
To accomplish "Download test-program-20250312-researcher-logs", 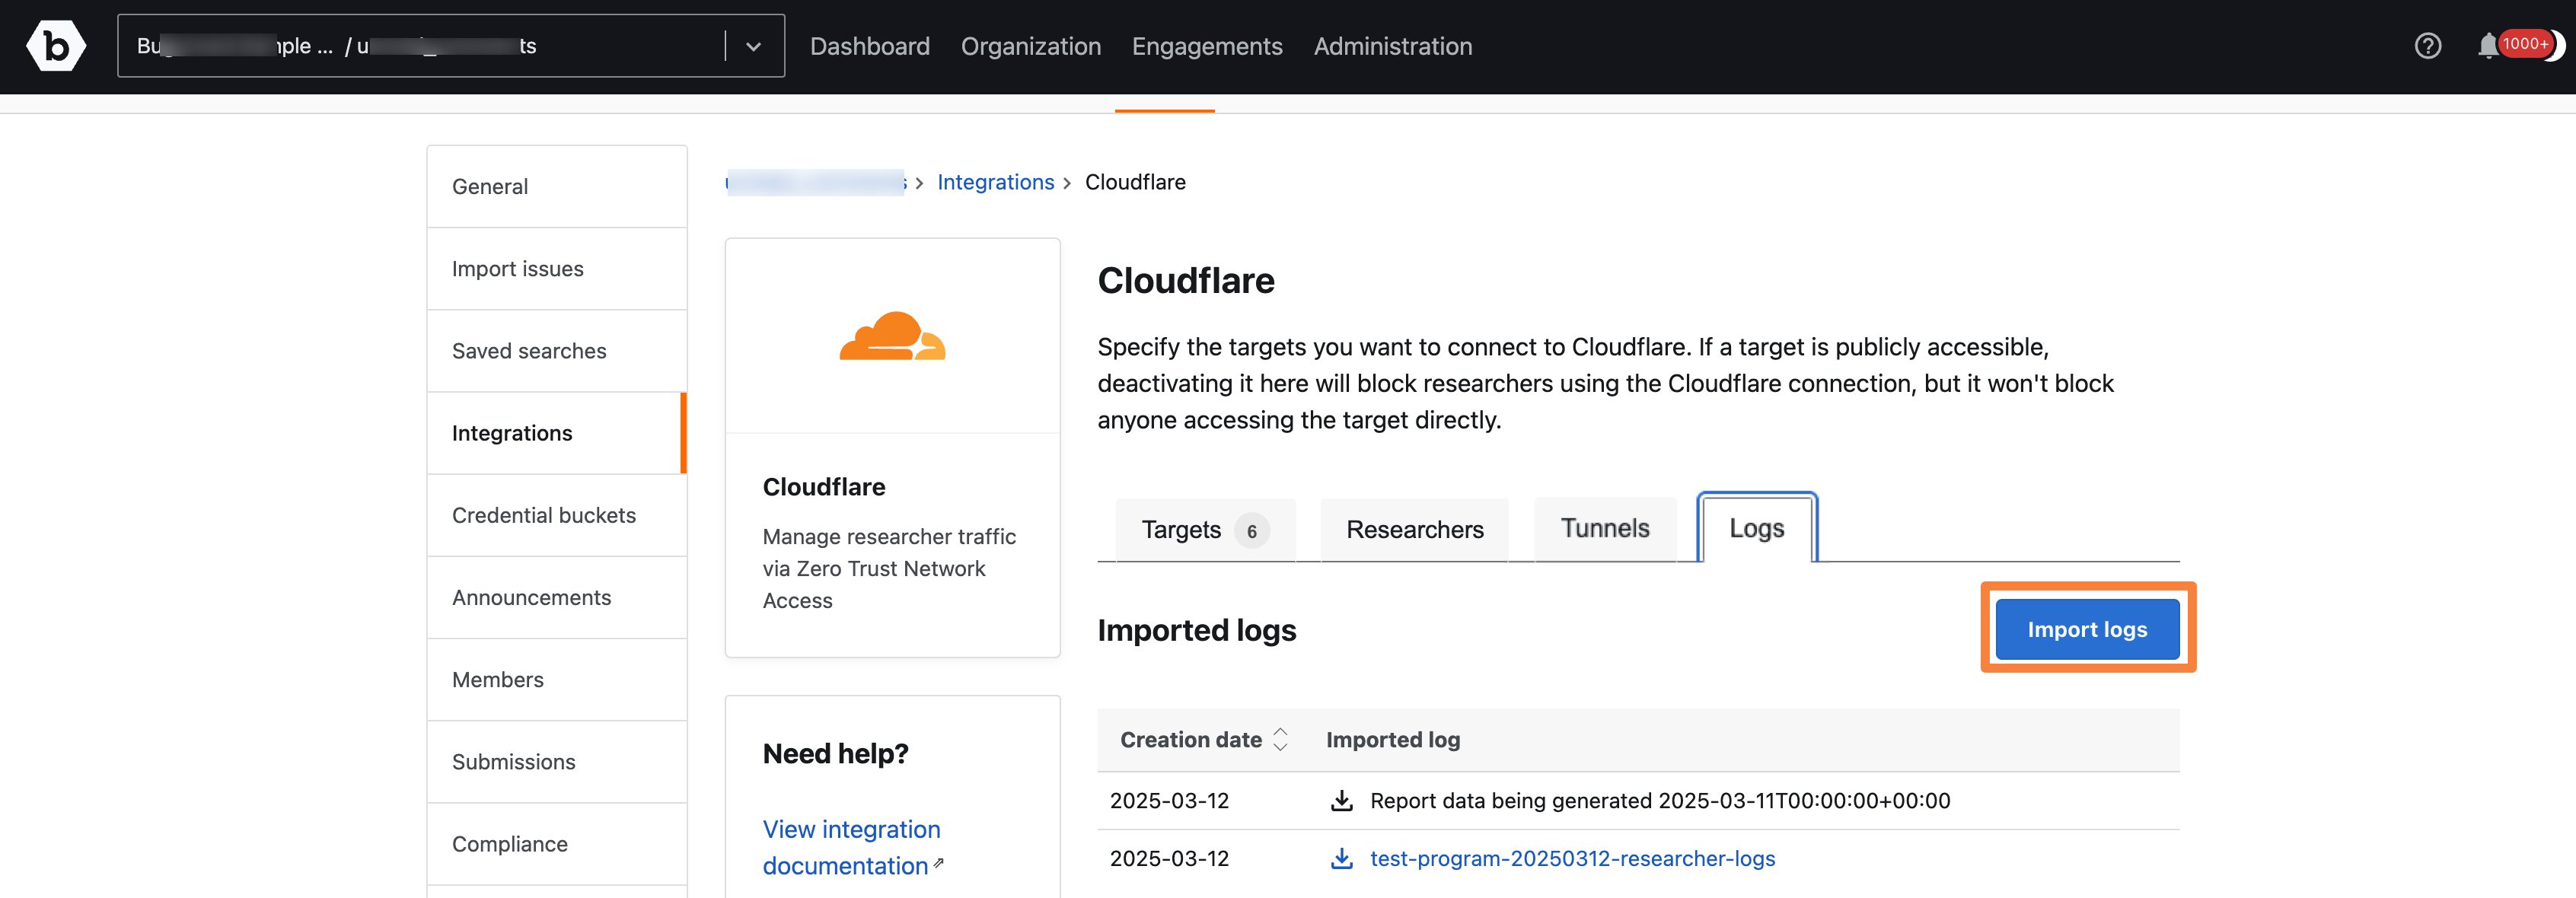I will [1572, 858].
